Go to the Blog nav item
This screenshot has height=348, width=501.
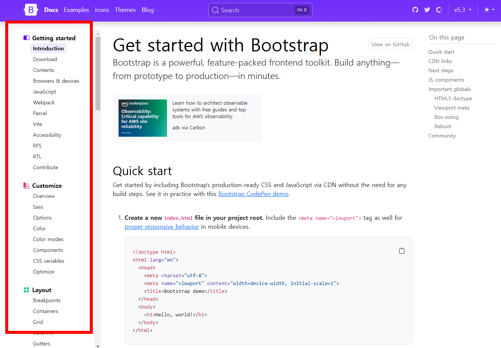click(x=148, y=10)
